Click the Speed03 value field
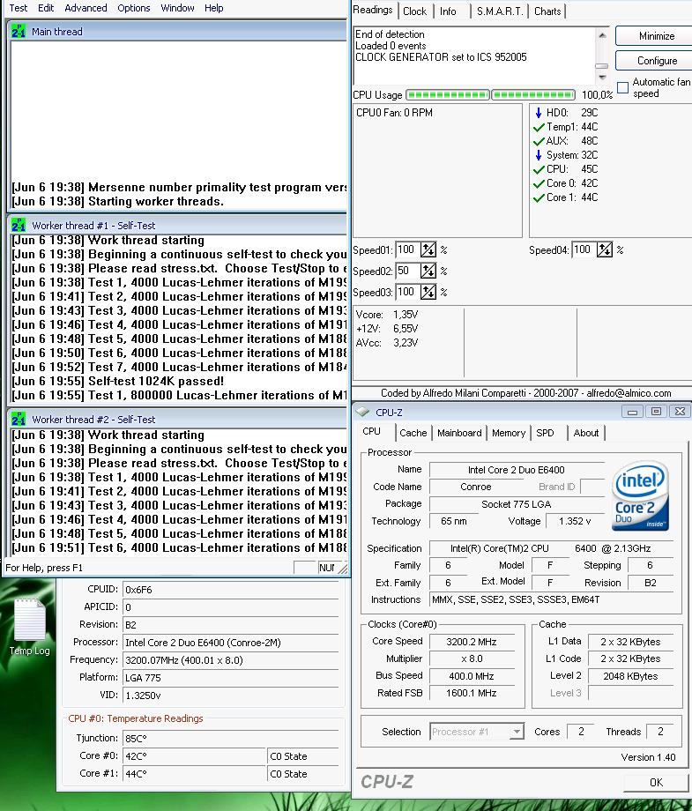Image resolution: width=692 pixels, height=811 pixels. tap(407, 293)
